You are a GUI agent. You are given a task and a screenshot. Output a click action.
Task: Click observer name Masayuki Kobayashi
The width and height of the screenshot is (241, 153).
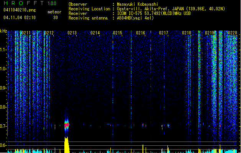[138, 4]
